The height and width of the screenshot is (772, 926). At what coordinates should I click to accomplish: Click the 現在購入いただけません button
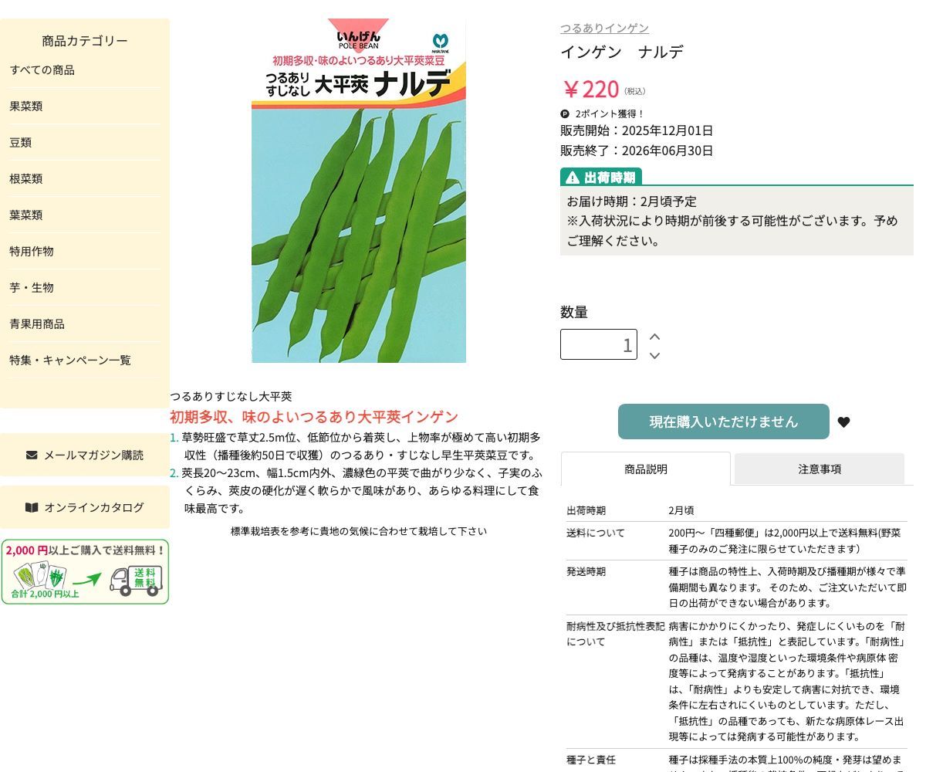723,422
